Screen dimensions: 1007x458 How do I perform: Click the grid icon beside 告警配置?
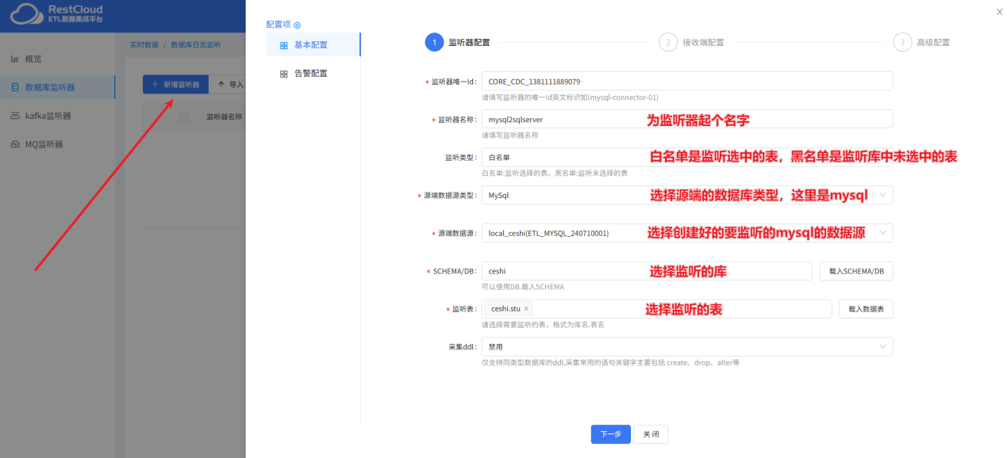283,74
